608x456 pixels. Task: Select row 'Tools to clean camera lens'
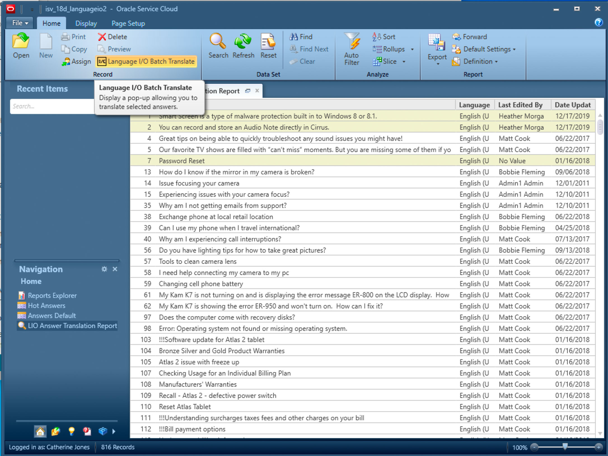tap(363, 261)
